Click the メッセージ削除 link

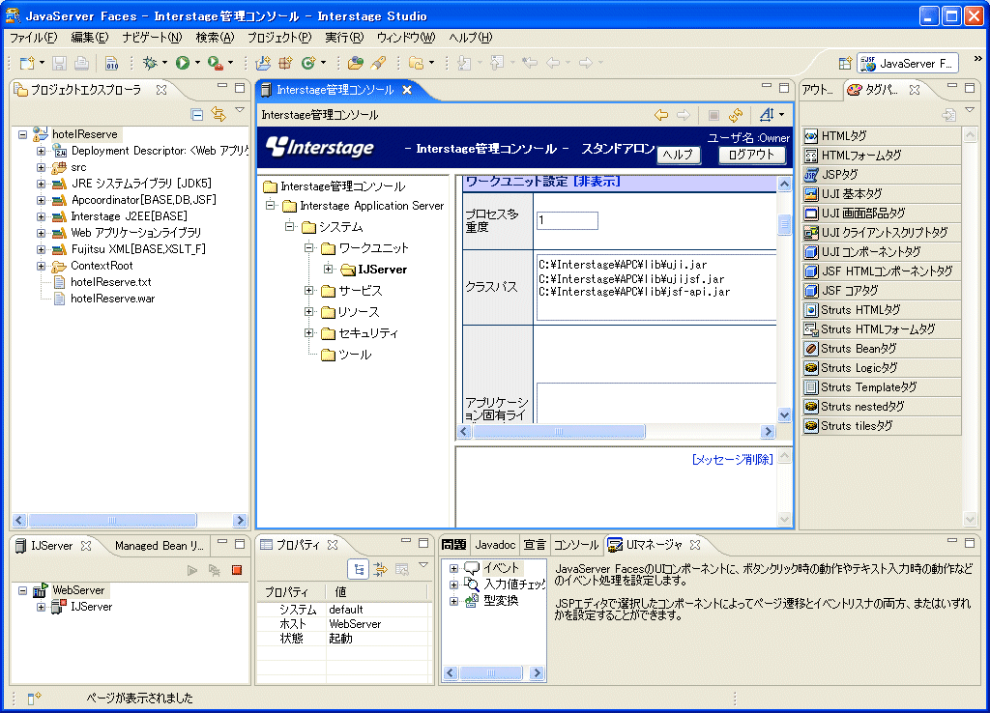coord(732,460)
